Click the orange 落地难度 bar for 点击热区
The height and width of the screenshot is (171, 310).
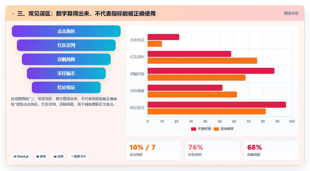(155, 44)
